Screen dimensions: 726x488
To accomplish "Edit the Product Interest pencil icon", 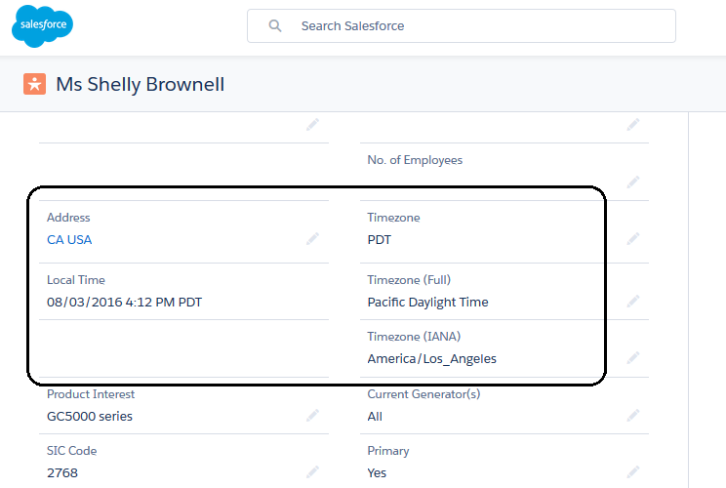I will pyautogui.click(x=312, y=416).
